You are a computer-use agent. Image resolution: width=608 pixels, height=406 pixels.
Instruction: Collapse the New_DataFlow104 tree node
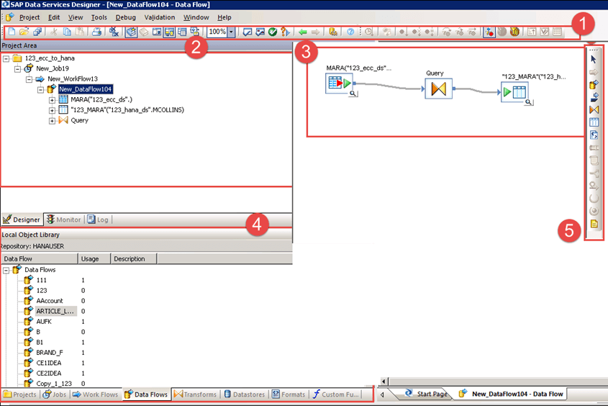[x=41, y=89]
